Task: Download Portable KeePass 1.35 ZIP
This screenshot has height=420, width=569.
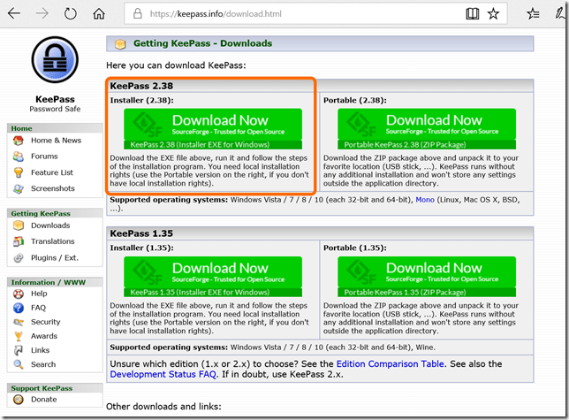Action: pos(427,277)
